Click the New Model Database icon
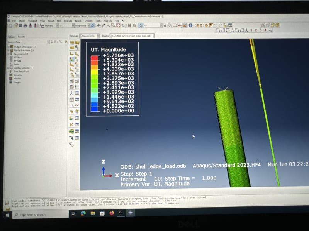 pos(11,25)
